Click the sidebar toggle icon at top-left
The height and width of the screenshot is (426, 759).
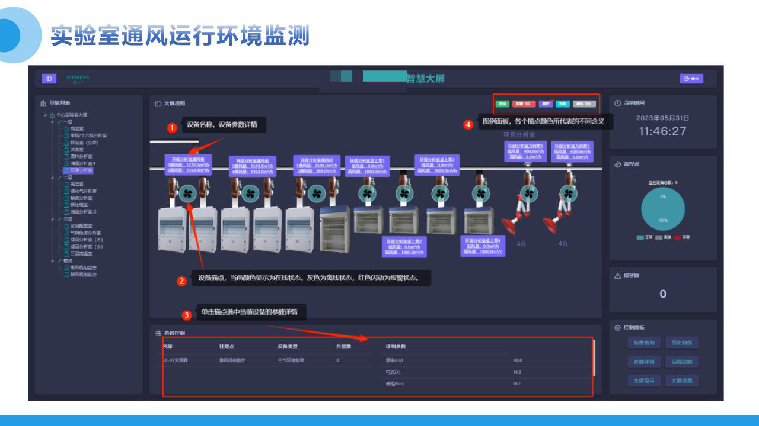pos(49,79)
